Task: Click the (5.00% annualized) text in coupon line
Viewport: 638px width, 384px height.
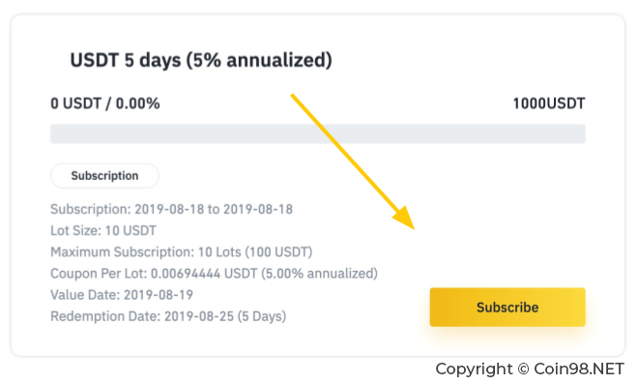Action: pos(319,273)
